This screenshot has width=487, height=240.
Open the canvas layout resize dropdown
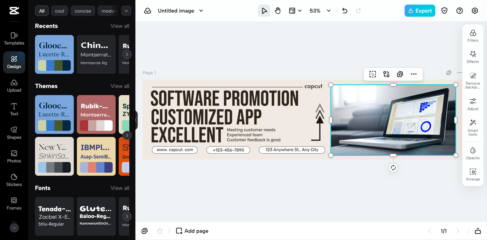pos(295,11)
